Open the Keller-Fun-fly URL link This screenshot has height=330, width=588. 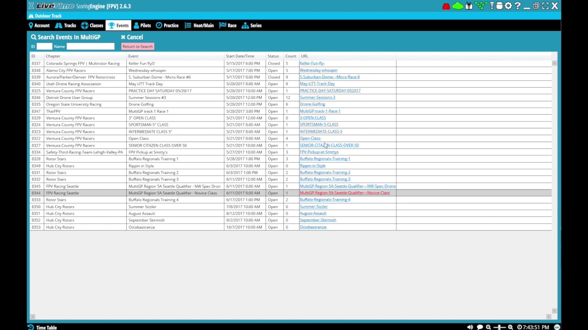point(312,63)
